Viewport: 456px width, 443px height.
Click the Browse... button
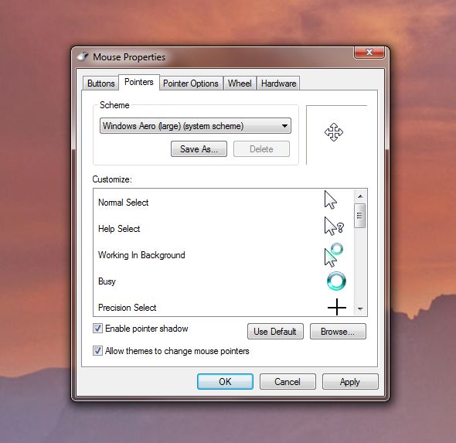(338, 332)
